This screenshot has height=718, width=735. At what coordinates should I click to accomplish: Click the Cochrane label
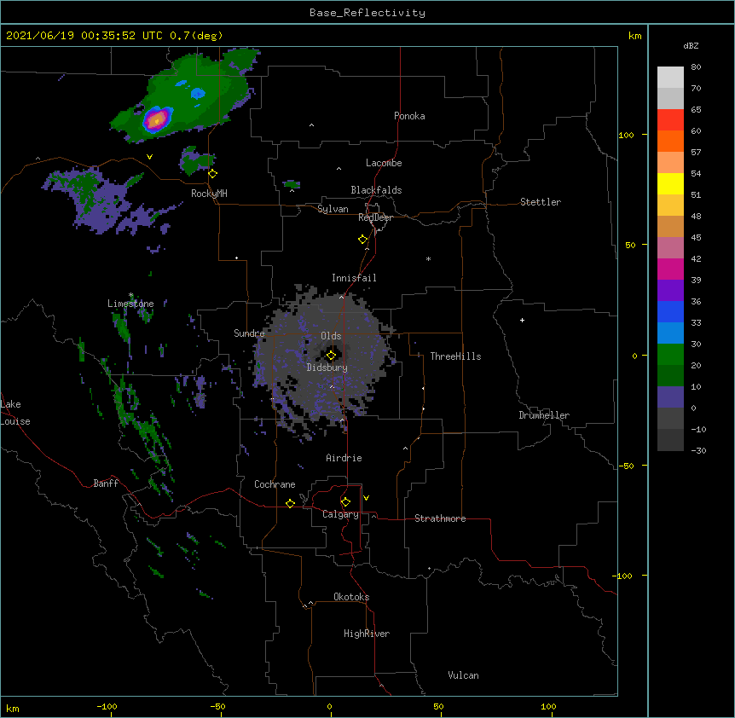coord(275,484)
